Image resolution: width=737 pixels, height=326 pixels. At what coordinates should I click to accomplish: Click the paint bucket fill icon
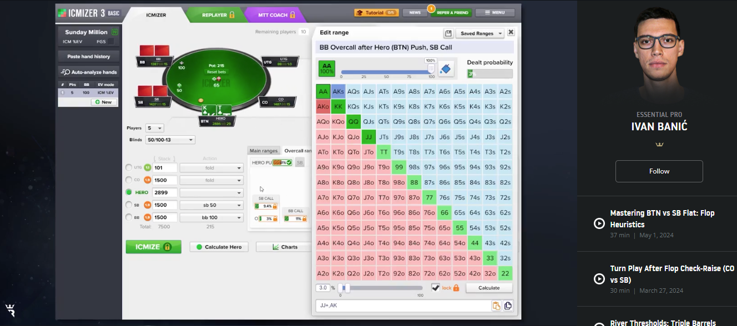click(446, 69)
